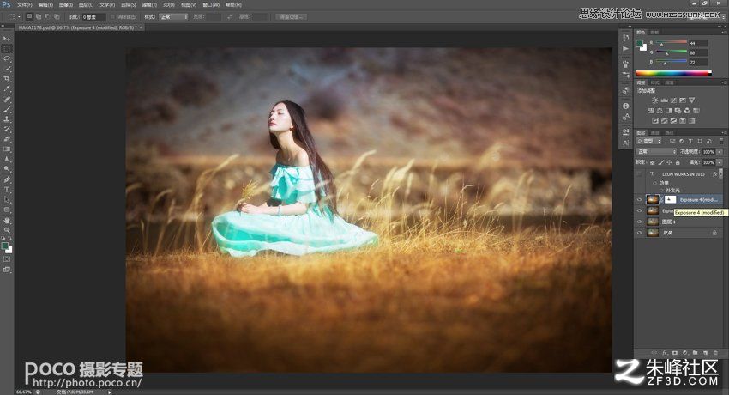Click the Curves adjustment icon

point(673,100)
